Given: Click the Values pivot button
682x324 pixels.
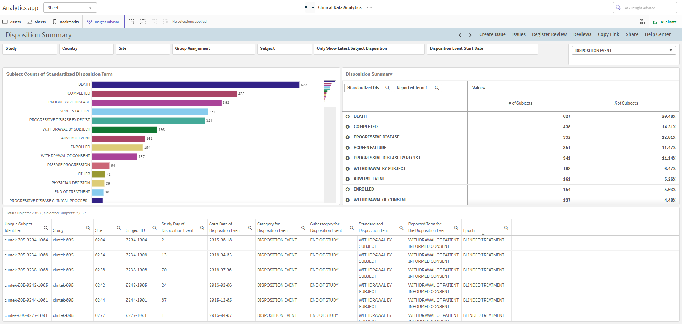Looking at the screenshot, I should (478, 88).
